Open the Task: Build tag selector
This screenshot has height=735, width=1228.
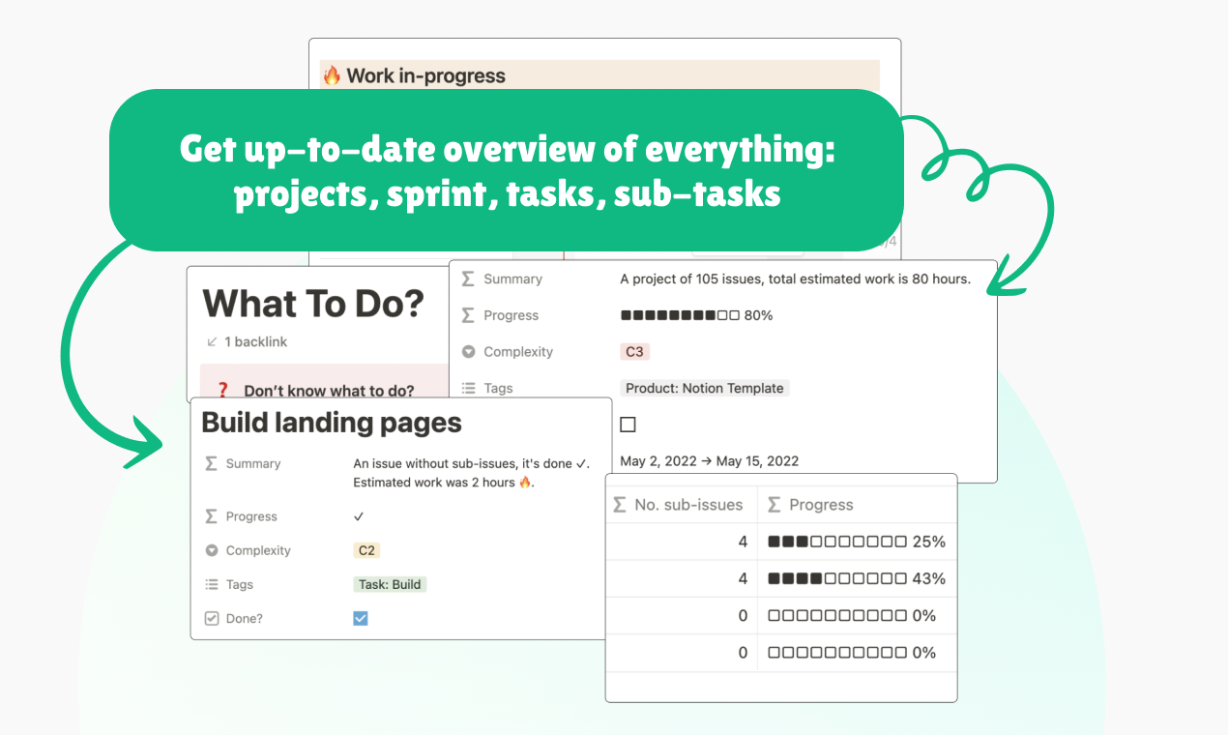point(390,584)
